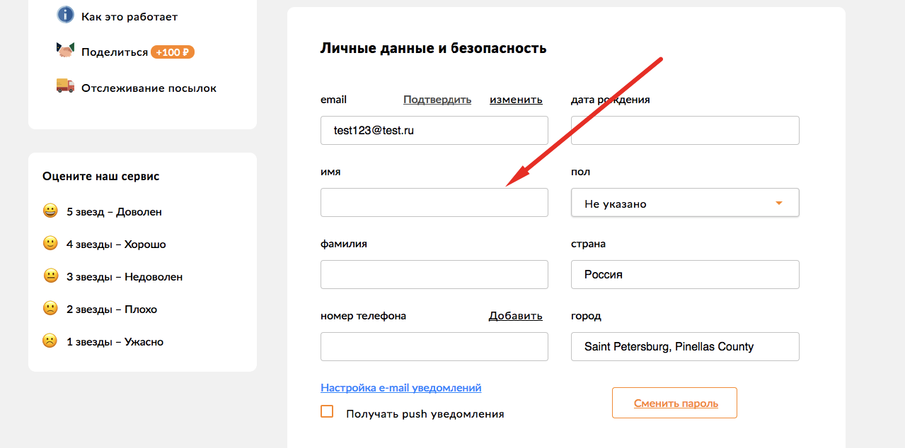The width and height of the screenshot is (905, 448).
Task: Open Отслеживание посылок menu item
Action: click(x=149, y=88)
